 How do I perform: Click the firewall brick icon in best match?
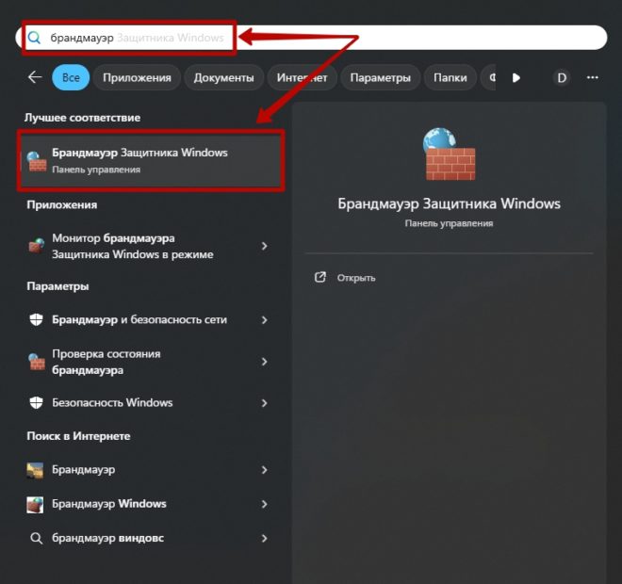[37, 161]
